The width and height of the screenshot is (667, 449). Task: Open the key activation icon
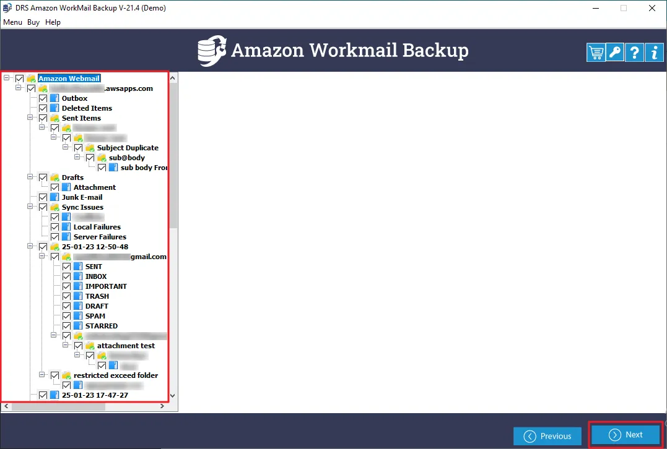pos(615,53)
